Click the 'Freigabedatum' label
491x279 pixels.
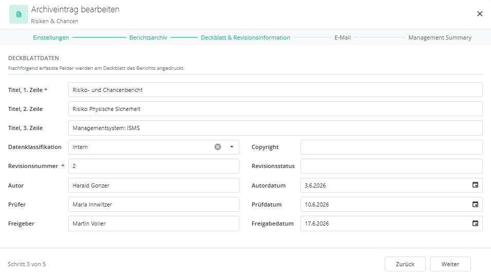coord(272,224)
